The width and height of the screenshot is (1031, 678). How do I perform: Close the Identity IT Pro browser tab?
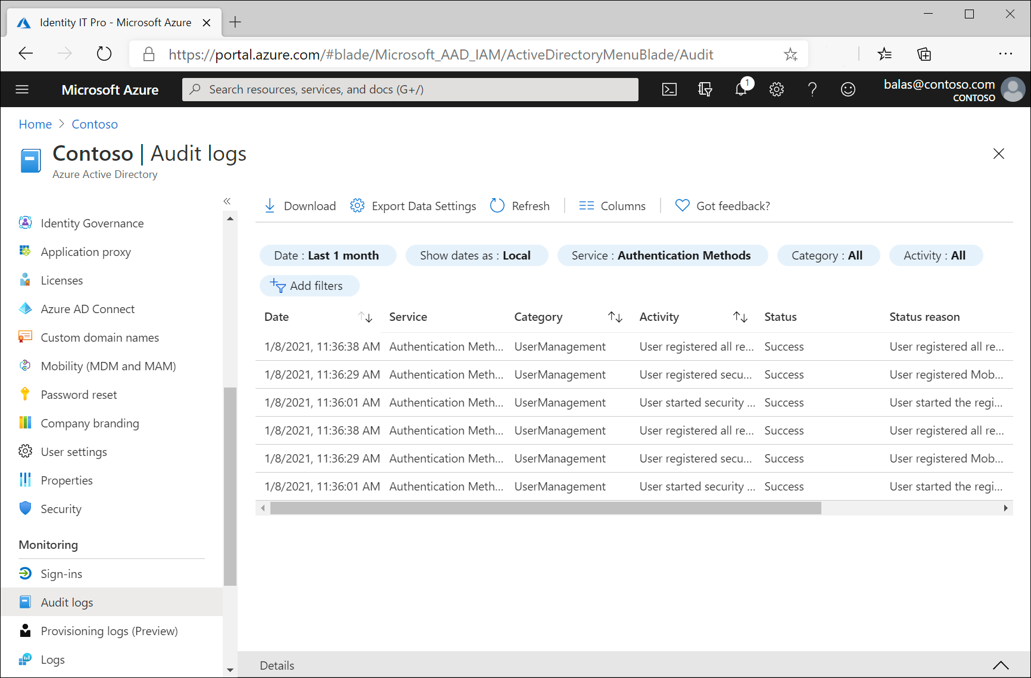click(207, 23)
